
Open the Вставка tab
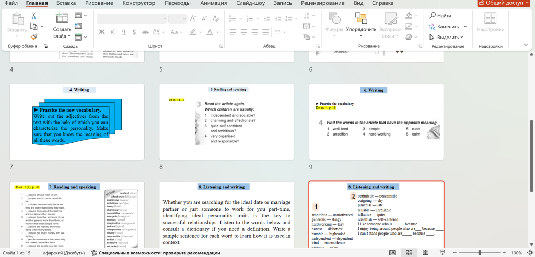click(66, 3)
